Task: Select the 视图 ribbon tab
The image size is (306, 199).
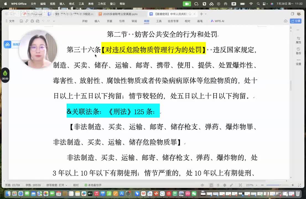Action: click(147, 21)
